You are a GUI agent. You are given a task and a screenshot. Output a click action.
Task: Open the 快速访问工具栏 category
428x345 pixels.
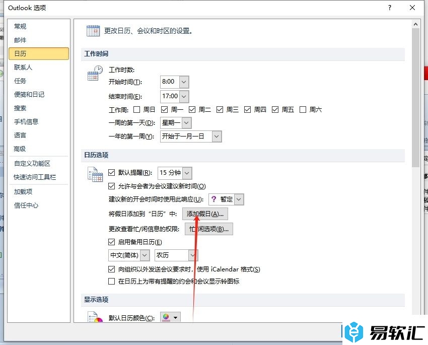click(x=39, y=177)
